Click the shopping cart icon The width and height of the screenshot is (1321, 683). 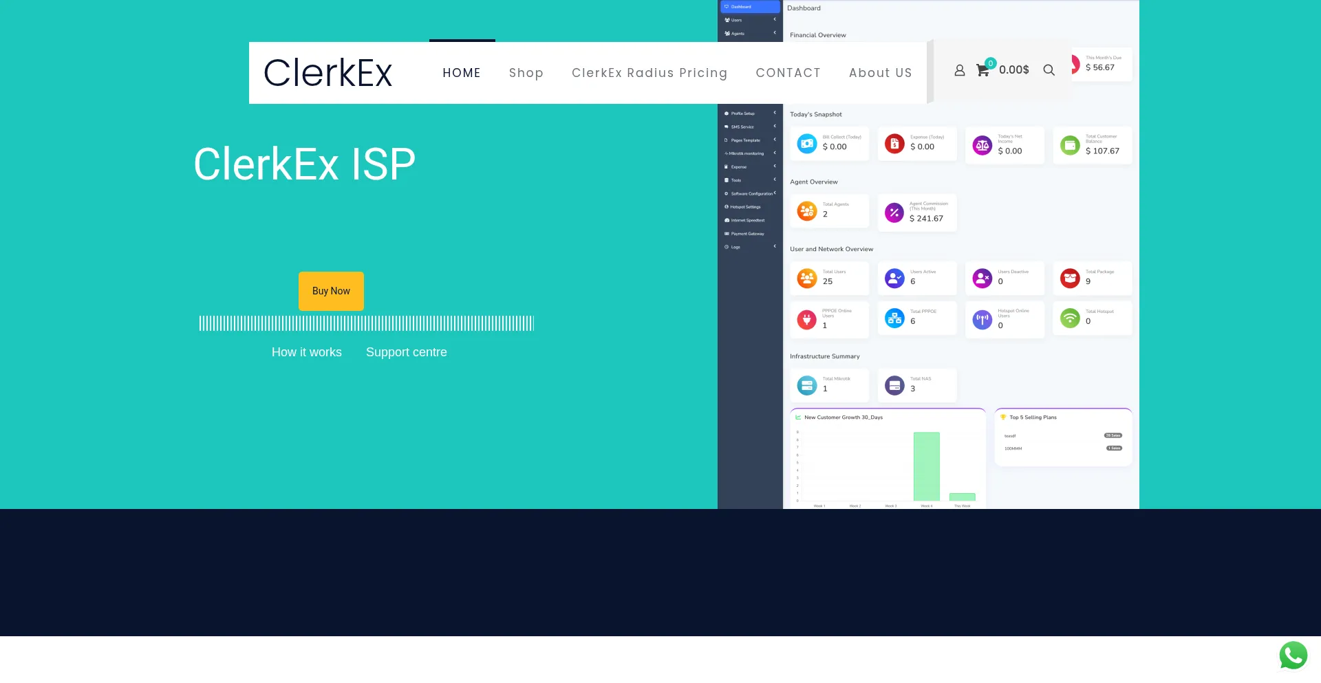pyautogui.click(x=982, y=70)
